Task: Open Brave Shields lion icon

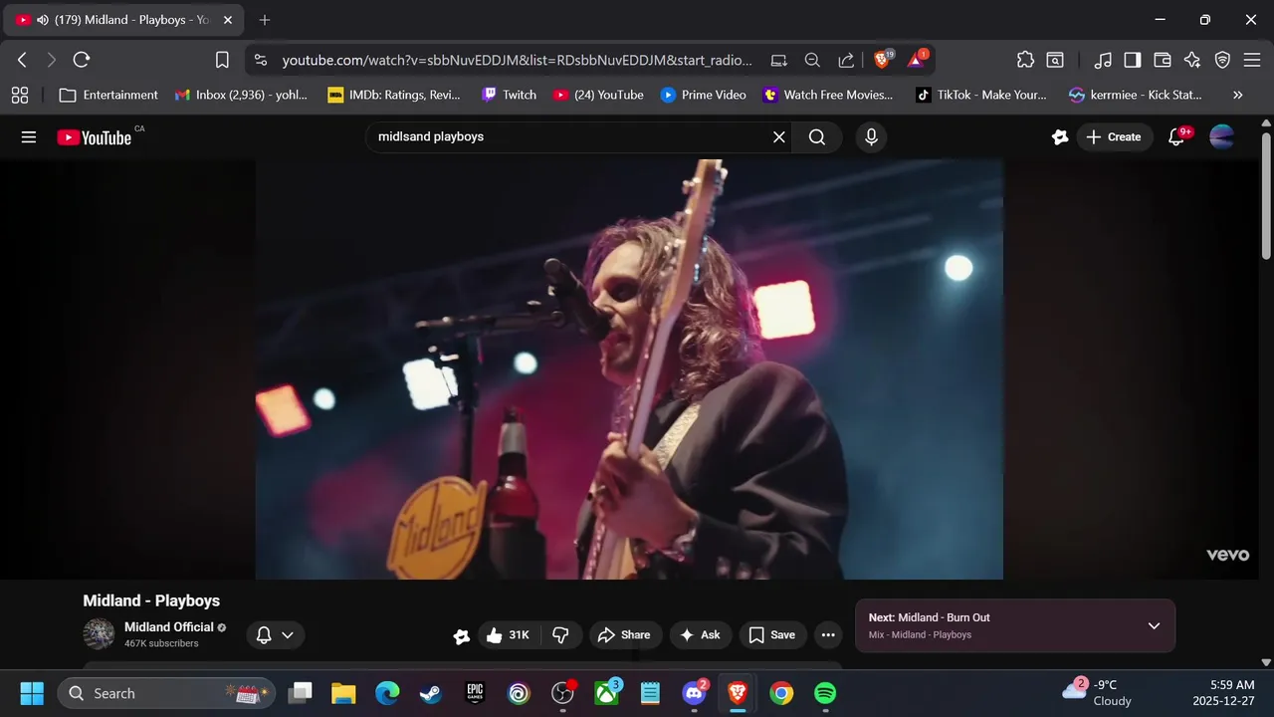Action: pyautogui.click(x=883, y=60)
